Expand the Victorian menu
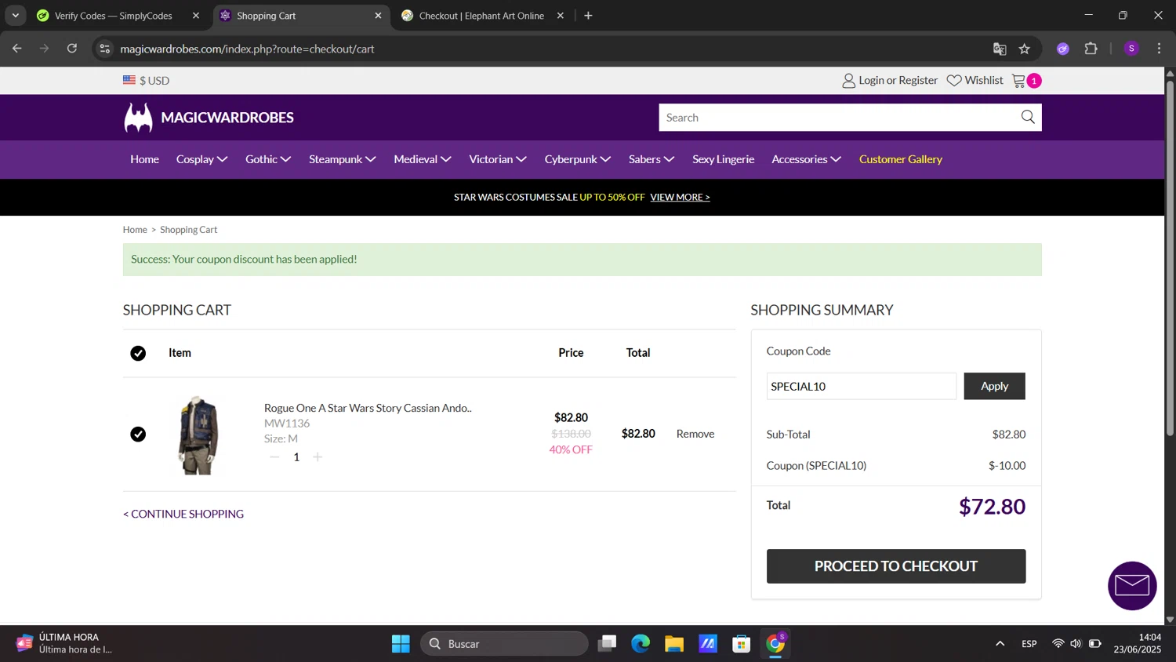1176x662 pixels. pyautogui.click(x=497, y=159)
